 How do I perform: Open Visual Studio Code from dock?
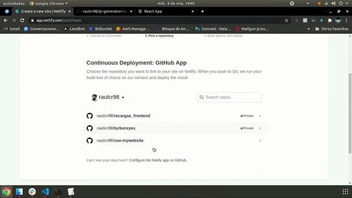[45, 192]
